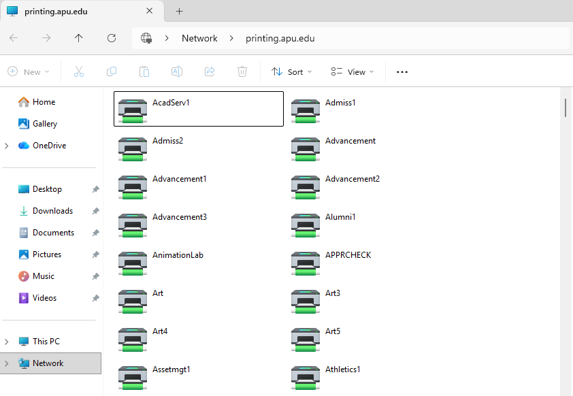Select the Alumni1 printer icon
Image resolution: width=573 pixels, height=396 pixels.
click(306, 225)
